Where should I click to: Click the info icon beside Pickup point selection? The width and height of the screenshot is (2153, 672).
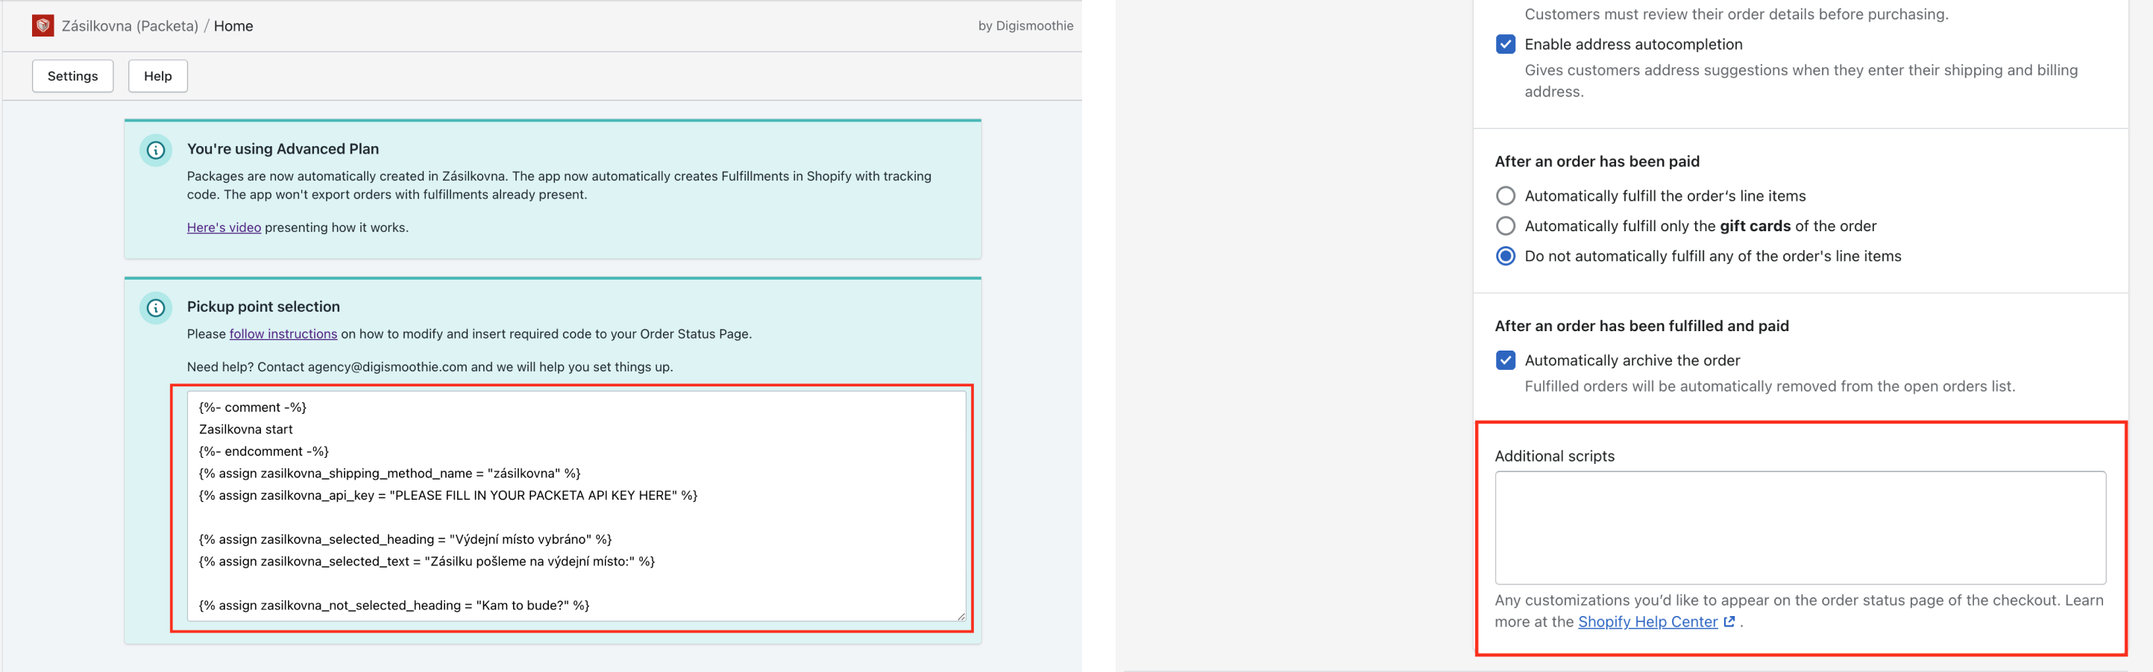pos(155,309)
